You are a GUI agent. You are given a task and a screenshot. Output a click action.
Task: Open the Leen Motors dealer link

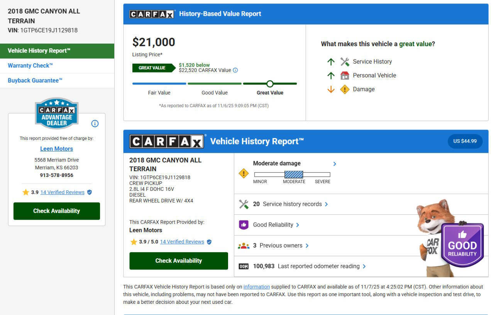pyautogui.click(x=56, y=149)
